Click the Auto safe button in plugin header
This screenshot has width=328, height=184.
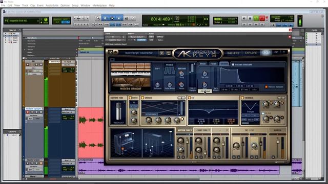click(x=151, y=40)
